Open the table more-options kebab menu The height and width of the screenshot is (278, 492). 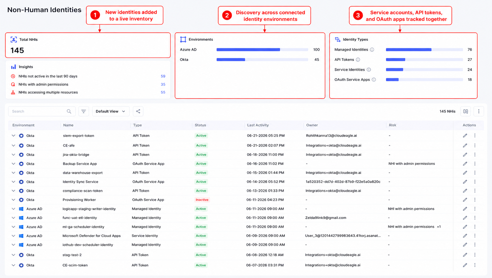[479, 111]
